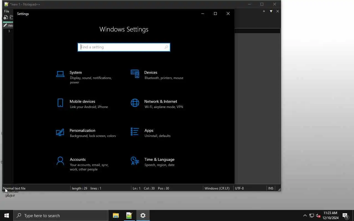Open Accounts person icon
The width and height of the screenshot is (354, 221).
[x=60, y=161]
